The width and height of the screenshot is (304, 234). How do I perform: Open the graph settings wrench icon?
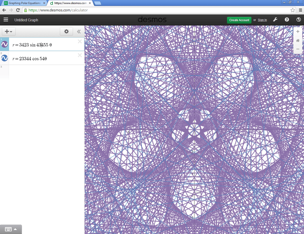275,20
